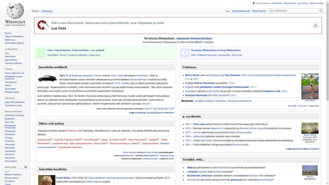The width and height of the screenshot is (329, 185).
Task: Open Tuoreet muutokset in sidebar
Action: pyautogui.click(x=13, y=63)
